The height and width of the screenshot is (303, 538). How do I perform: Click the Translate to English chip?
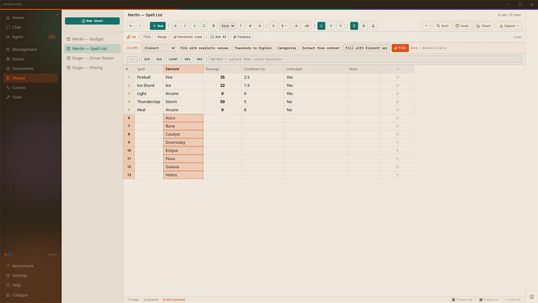coord(253,48)
